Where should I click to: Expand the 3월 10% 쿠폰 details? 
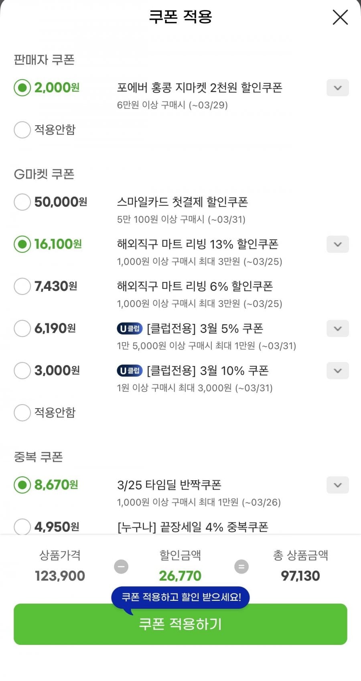point(337,371)
